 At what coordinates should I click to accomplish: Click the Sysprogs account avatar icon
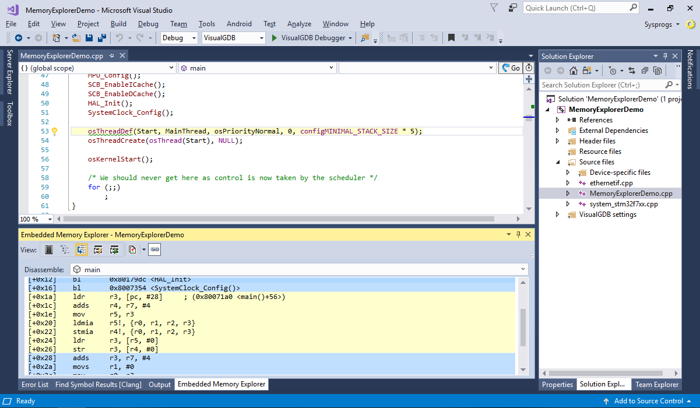click(x=691, y=24)
